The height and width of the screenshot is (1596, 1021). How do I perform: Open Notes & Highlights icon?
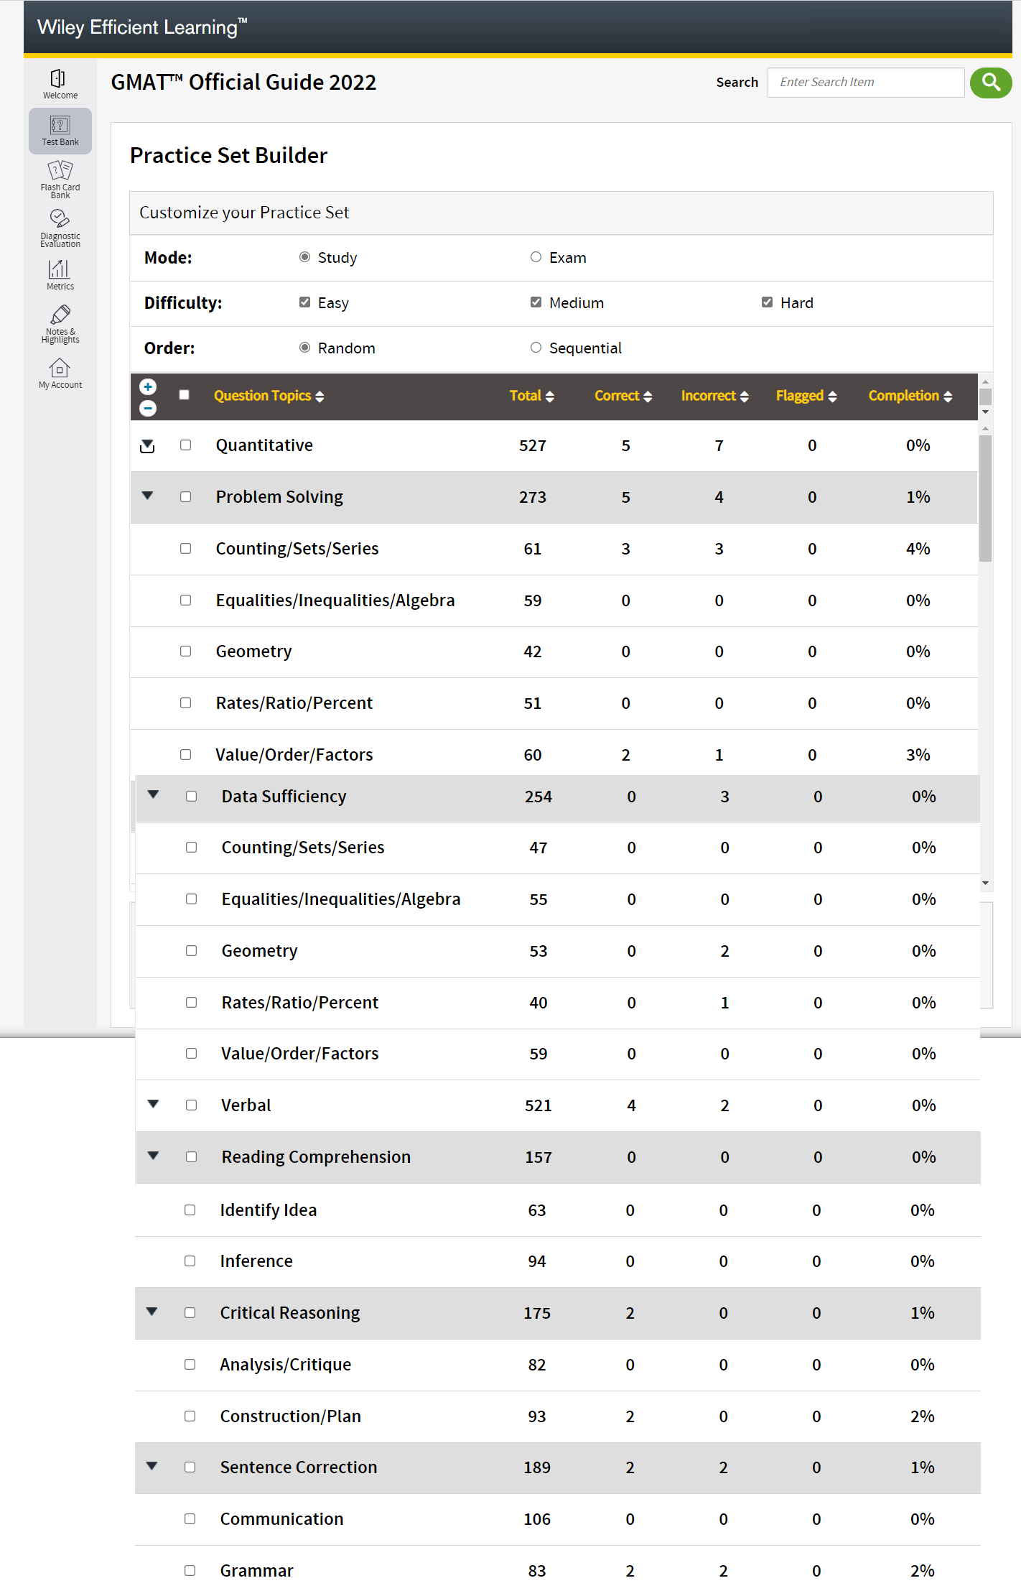[x=60, y=315]
